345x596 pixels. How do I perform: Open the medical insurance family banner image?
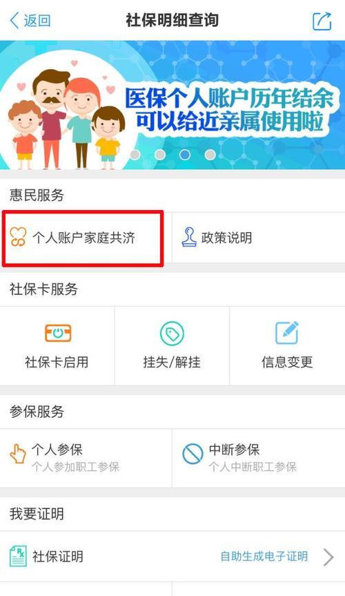(172, 105)
